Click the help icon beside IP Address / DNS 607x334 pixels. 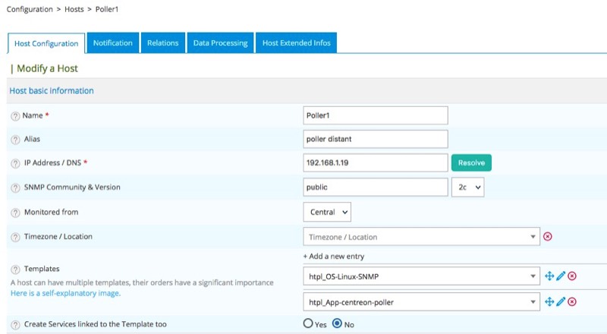[x=15, y=163]
